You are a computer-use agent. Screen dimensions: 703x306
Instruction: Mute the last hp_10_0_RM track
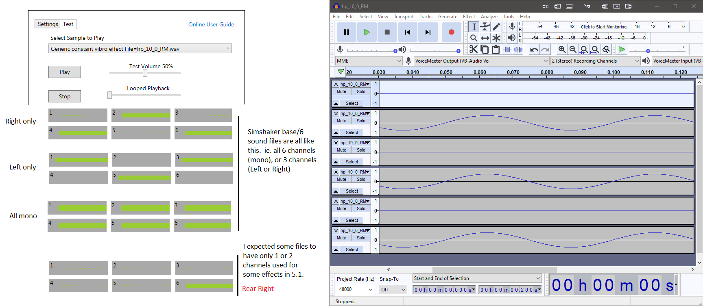[341, 238]
